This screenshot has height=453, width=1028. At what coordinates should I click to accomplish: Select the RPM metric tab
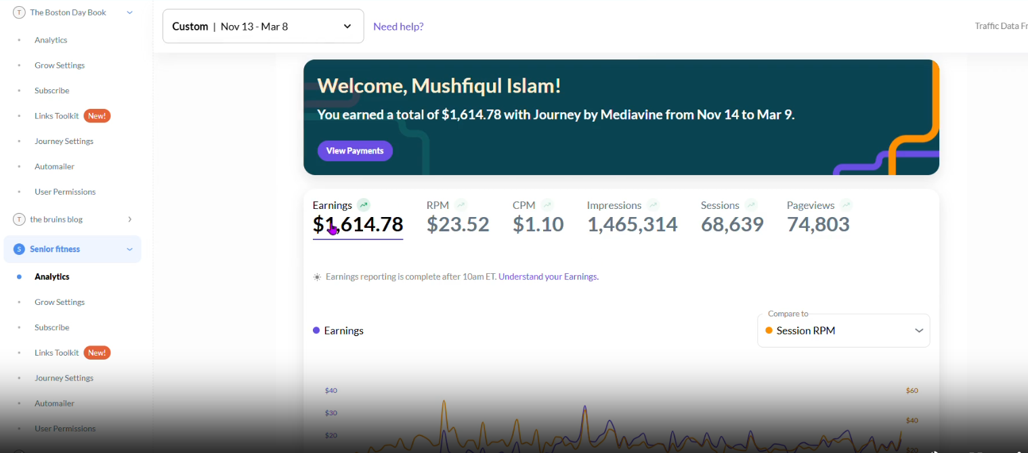[x=458, y=217]
